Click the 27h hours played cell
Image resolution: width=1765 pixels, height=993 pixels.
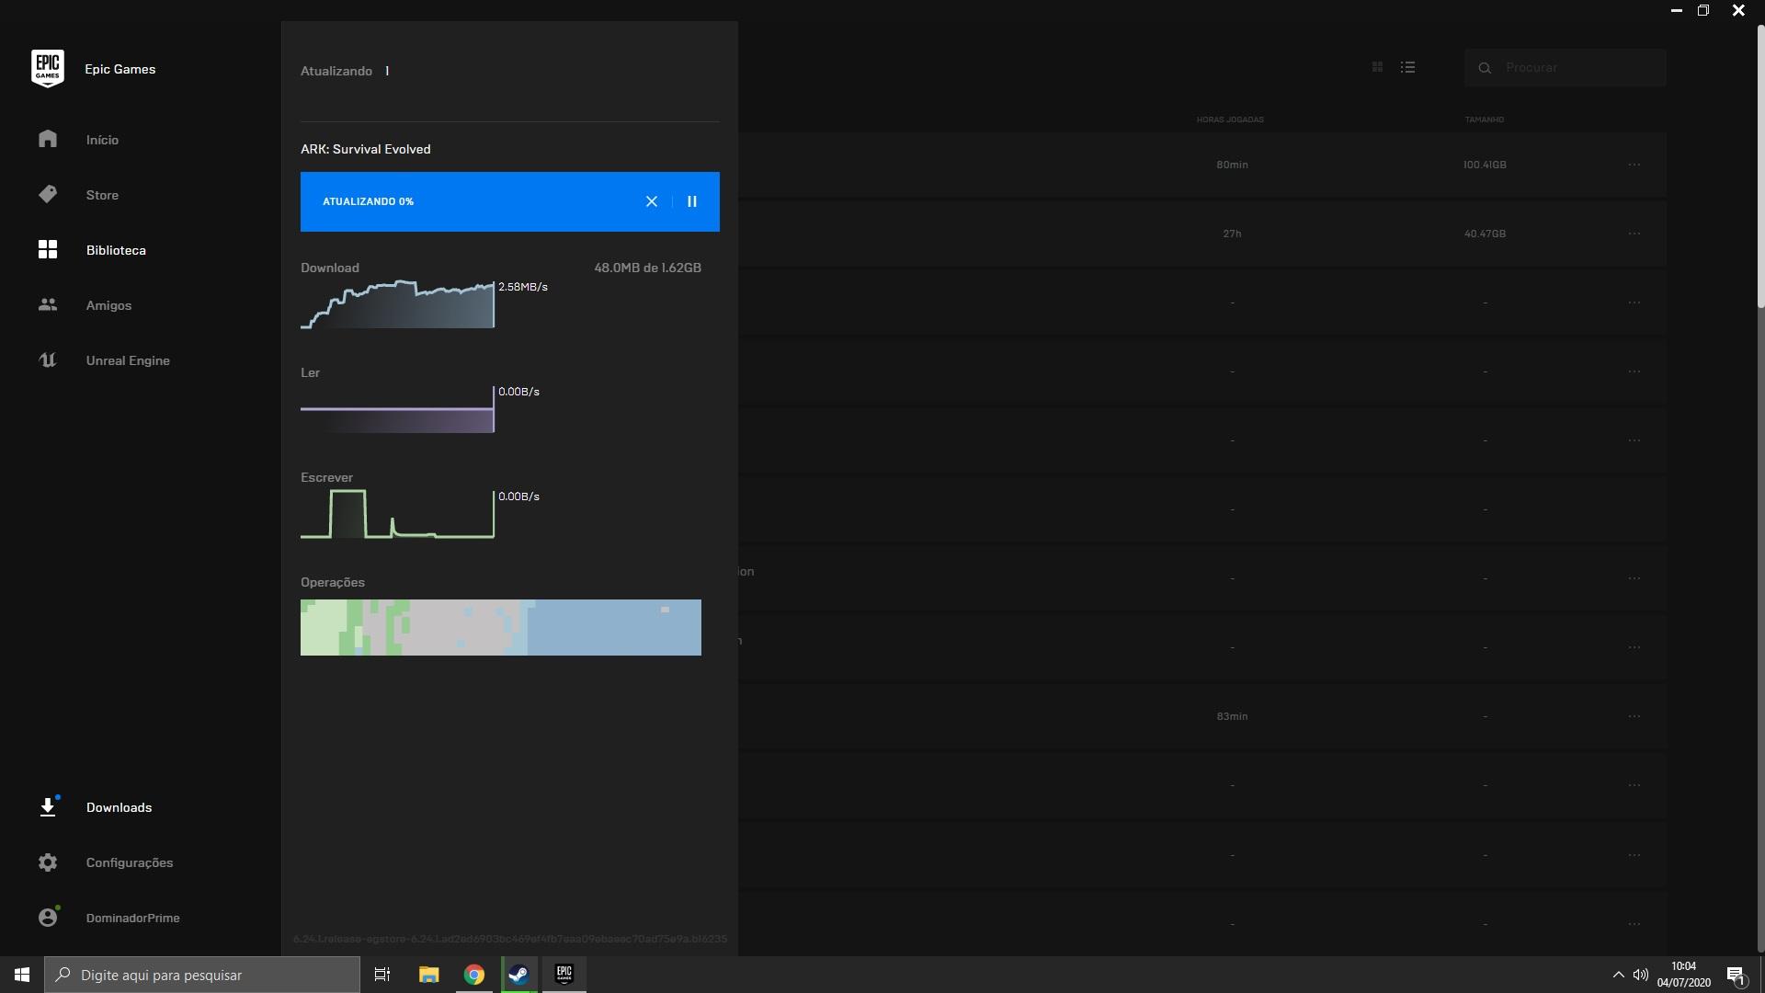point(1232,234)
